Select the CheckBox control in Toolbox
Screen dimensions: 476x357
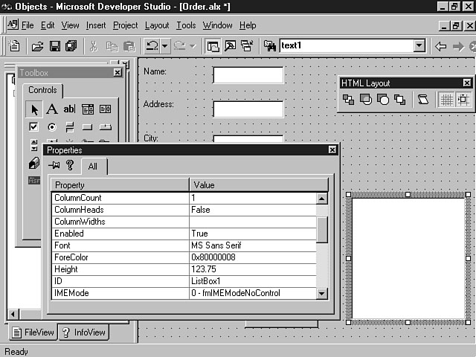[x=33, y=127]
